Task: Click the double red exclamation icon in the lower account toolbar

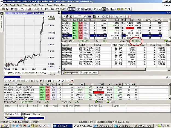Action: pos(72,81)
